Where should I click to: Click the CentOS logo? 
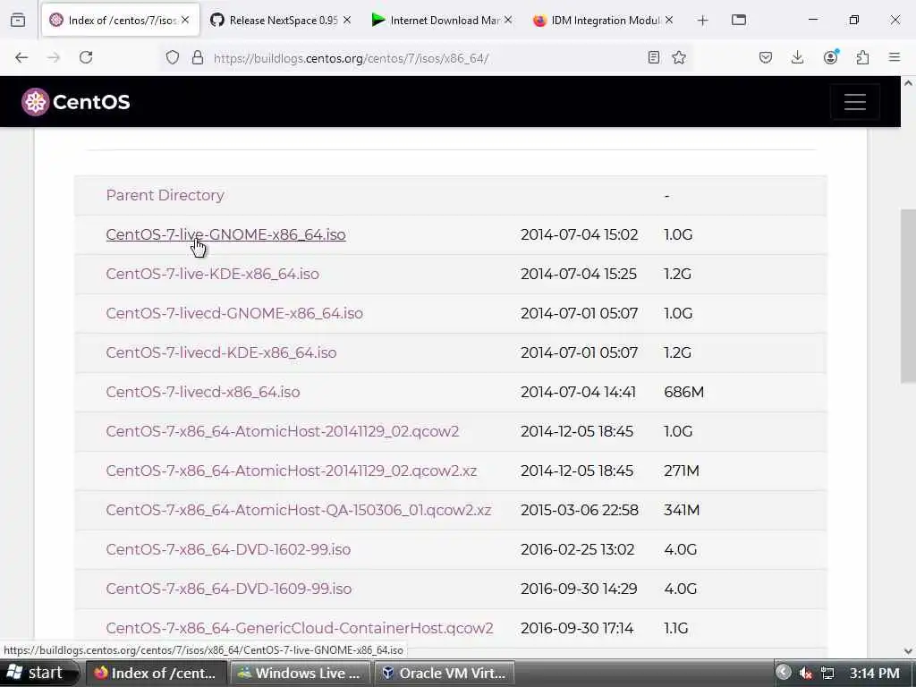76,102
